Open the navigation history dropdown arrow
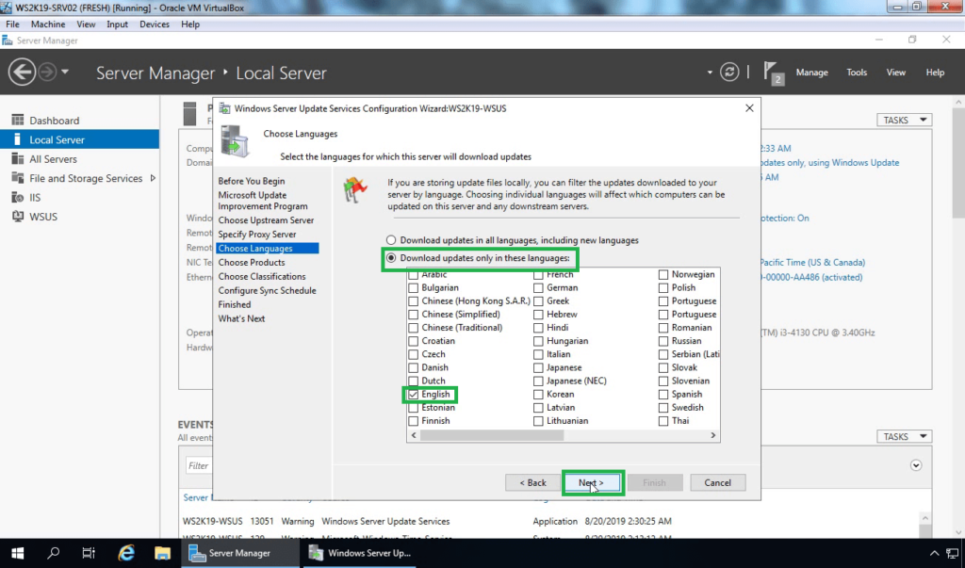965x568 pixels. 65,72
